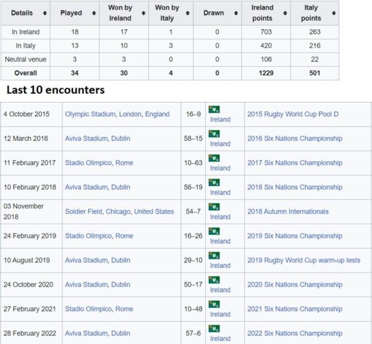Image resolution: width=372 pixels, height=344 pixels.
Task: Sort by Italy points column arrows
Action: [x=334, y=13]
